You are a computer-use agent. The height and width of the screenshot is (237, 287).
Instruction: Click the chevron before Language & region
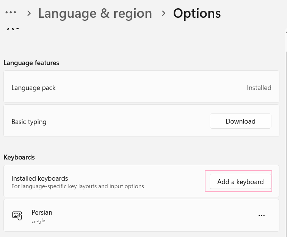point(29,13)
